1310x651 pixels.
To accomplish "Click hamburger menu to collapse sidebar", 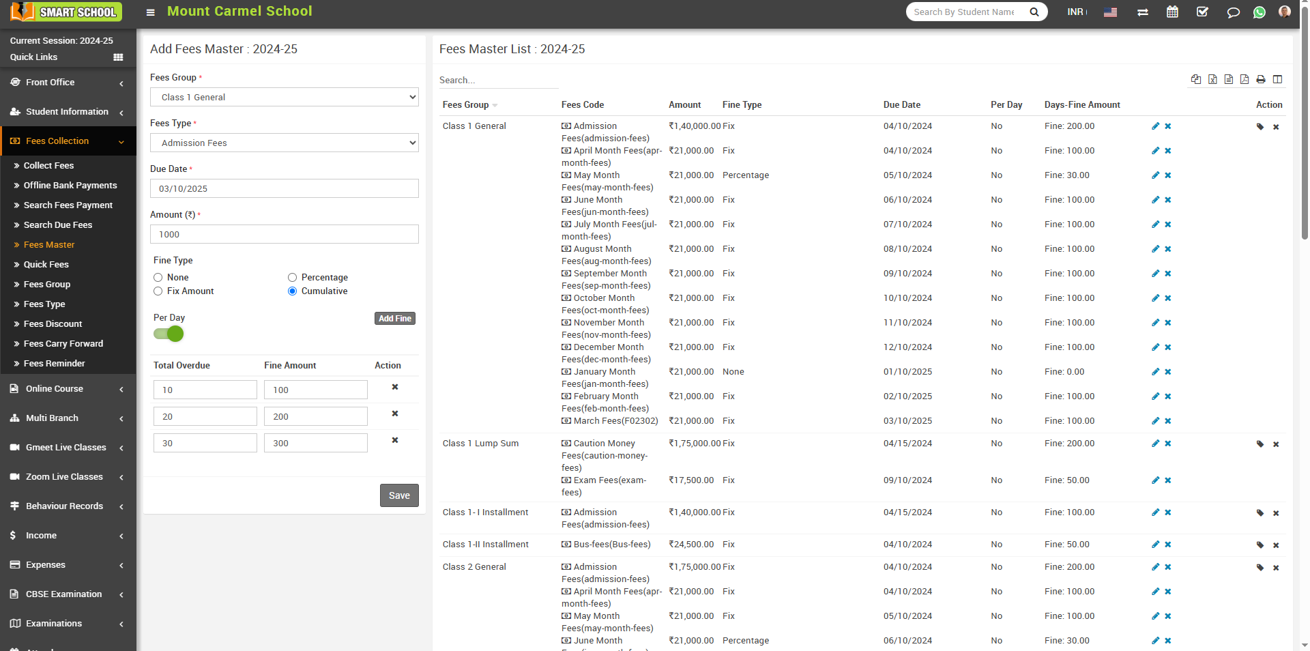I will pos(151,12).
